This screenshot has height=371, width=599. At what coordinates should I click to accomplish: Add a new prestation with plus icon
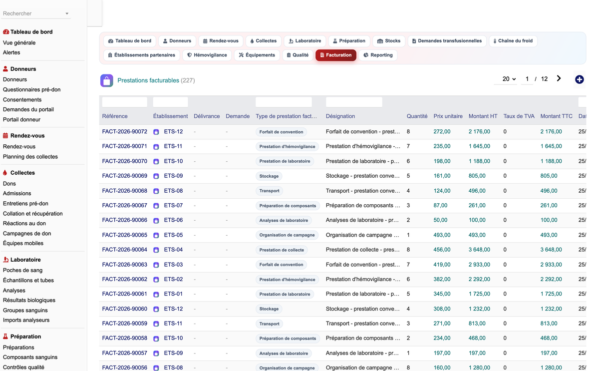click(x=579, y=79)
